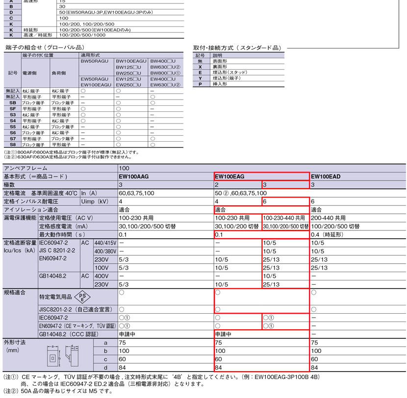Image resolution: width=407 pixels, height=398 pixels.
Task: Select the value 50②,60,63,75,100
Action: 241,193
